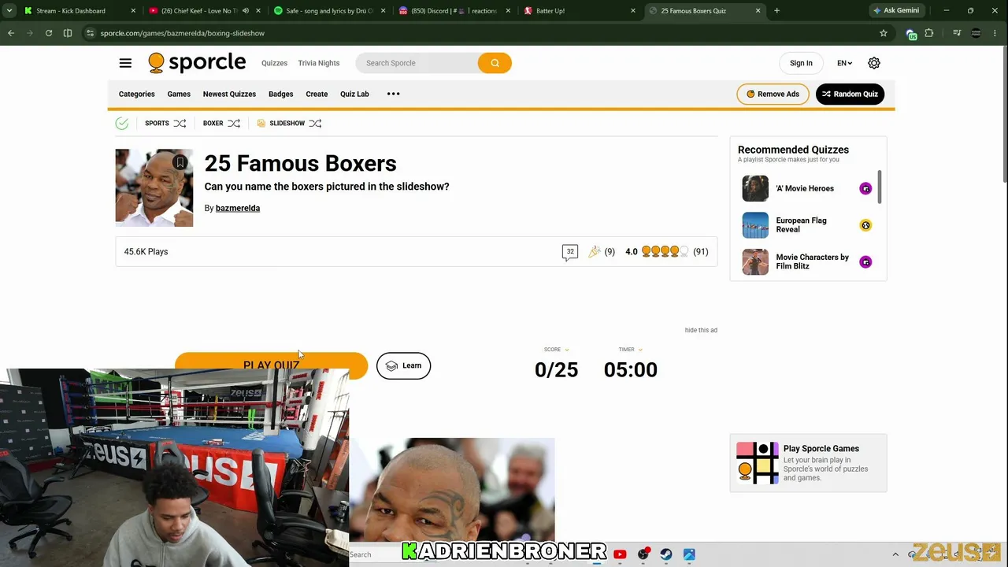
Task: Go to the Sporcle logo homepage
Action: pos(197,63)
